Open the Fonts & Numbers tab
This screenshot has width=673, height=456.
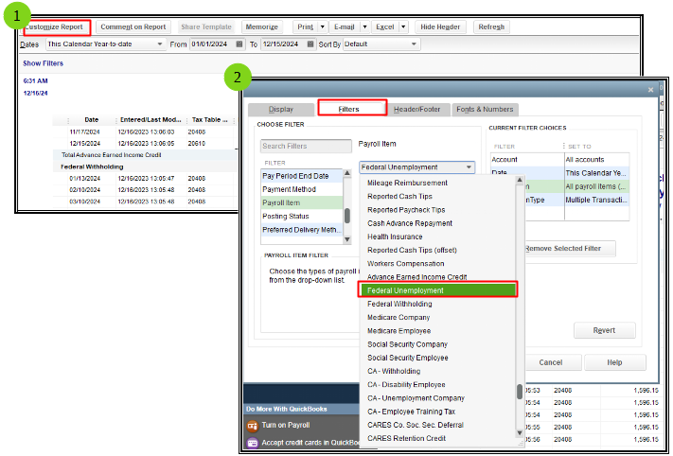coord(485,110)
